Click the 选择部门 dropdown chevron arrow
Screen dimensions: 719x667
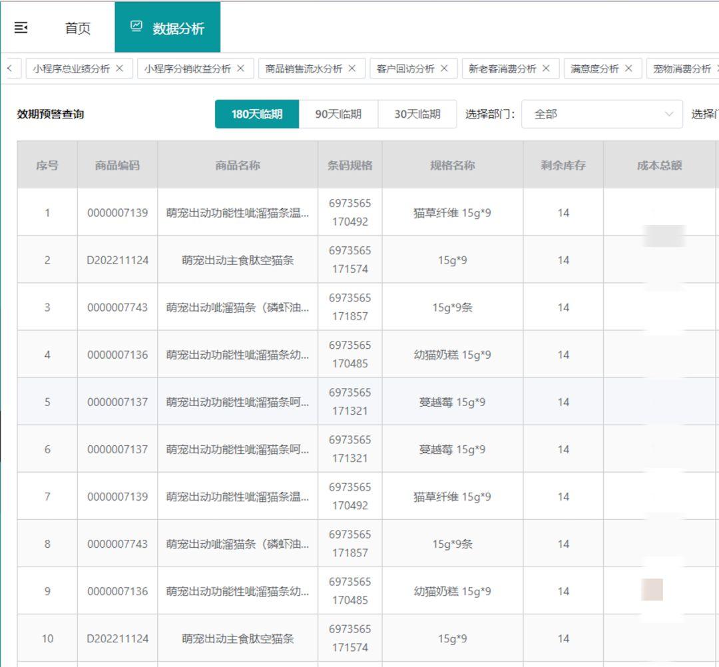pos(669,114)
